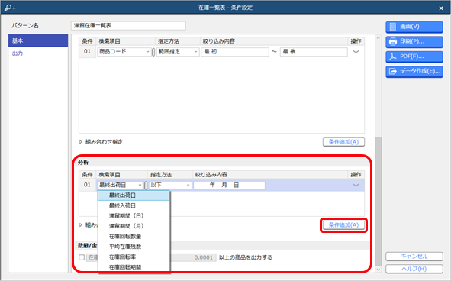Switch to the 出力 tab

pyautogui.click(x=38, y=53)
